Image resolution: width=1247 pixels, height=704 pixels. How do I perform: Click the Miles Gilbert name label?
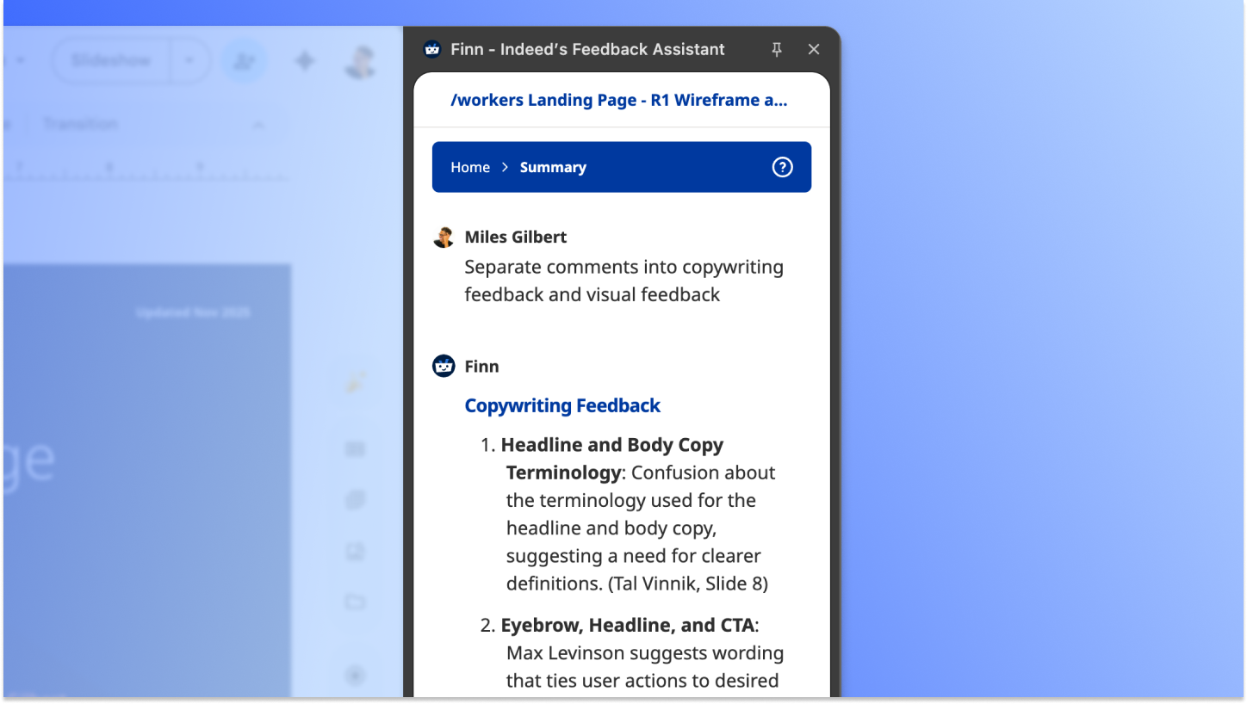coord(516,237)
